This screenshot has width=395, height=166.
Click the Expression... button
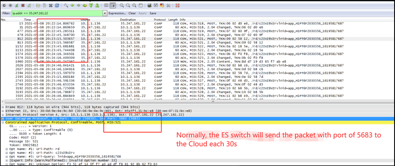click(x=117, y=13)
